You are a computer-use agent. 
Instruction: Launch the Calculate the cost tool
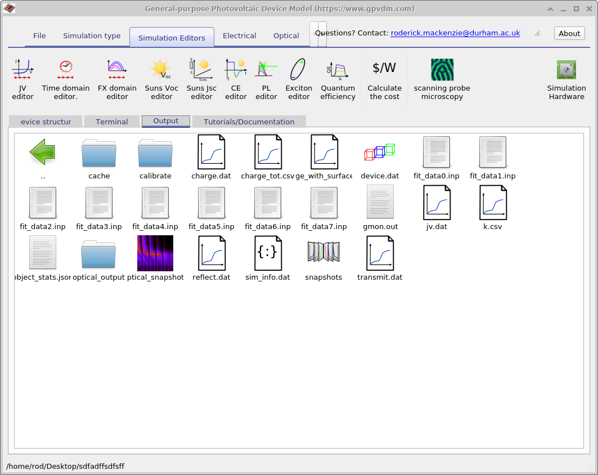(384, 79)
